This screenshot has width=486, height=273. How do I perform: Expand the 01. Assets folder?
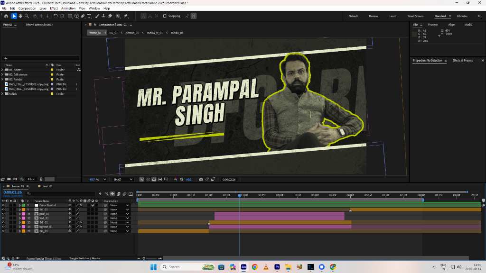(2, 70)
